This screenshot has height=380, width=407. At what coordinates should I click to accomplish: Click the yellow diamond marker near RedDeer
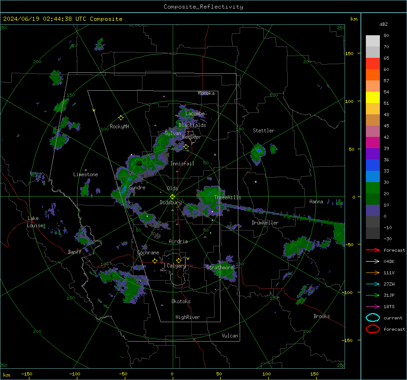(186, 147)
